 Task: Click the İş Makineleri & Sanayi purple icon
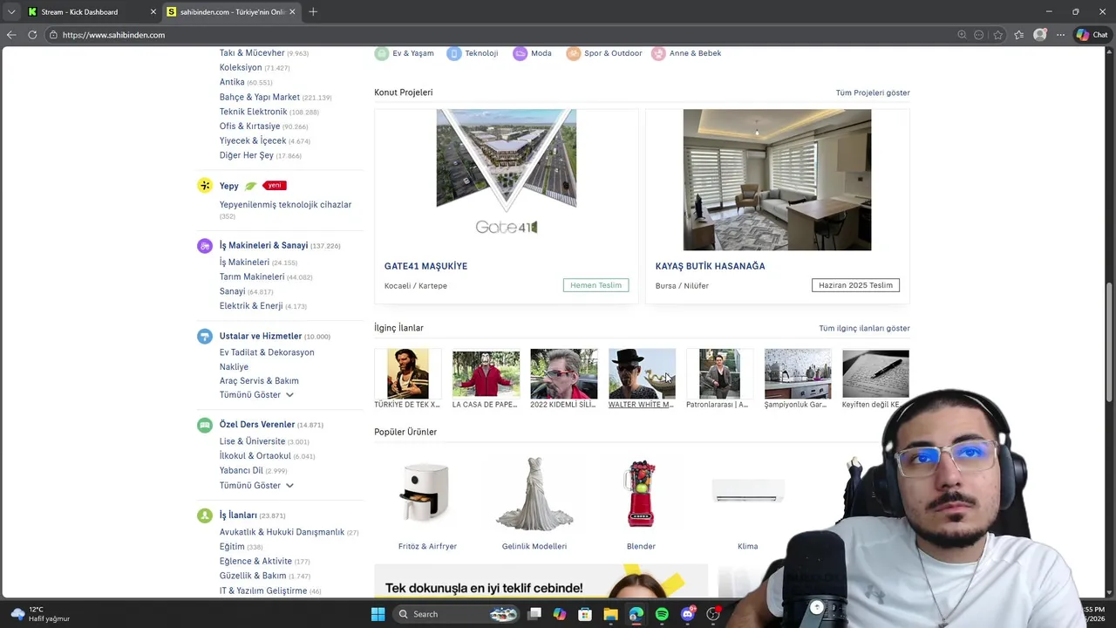point(205,246)
